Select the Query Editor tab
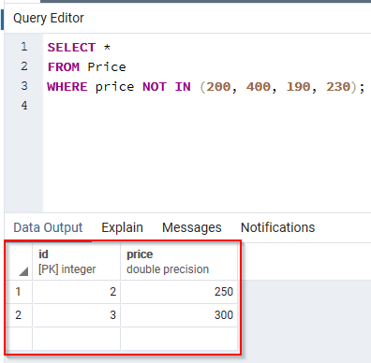 (49, 18)
